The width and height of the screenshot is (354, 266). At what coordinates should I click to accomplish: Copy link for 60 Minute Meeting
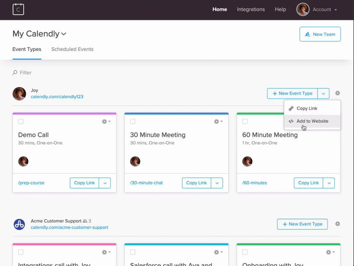[x=308, y=183]
